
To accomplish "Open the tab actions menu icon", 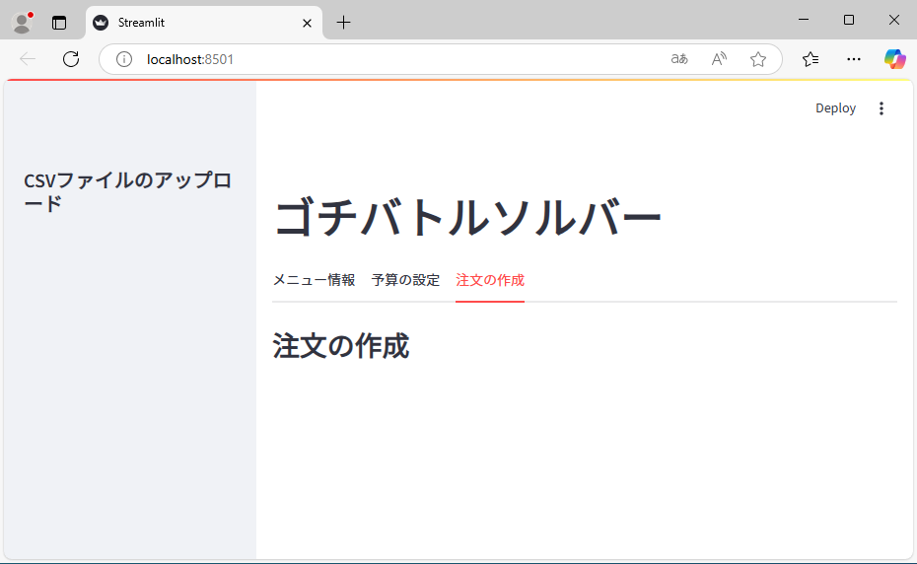I will pyautogui.click(x=59, y=23).
